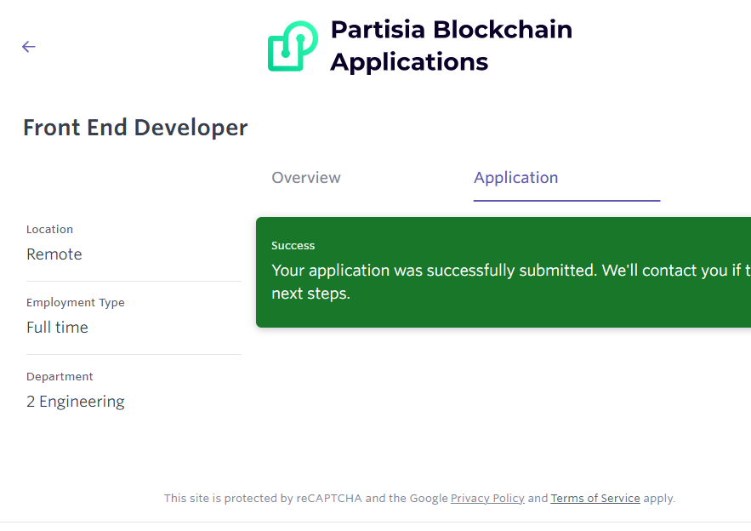Screen dimensions: 751x531
Task: Click the Remote location value
Action: (54, 254)
